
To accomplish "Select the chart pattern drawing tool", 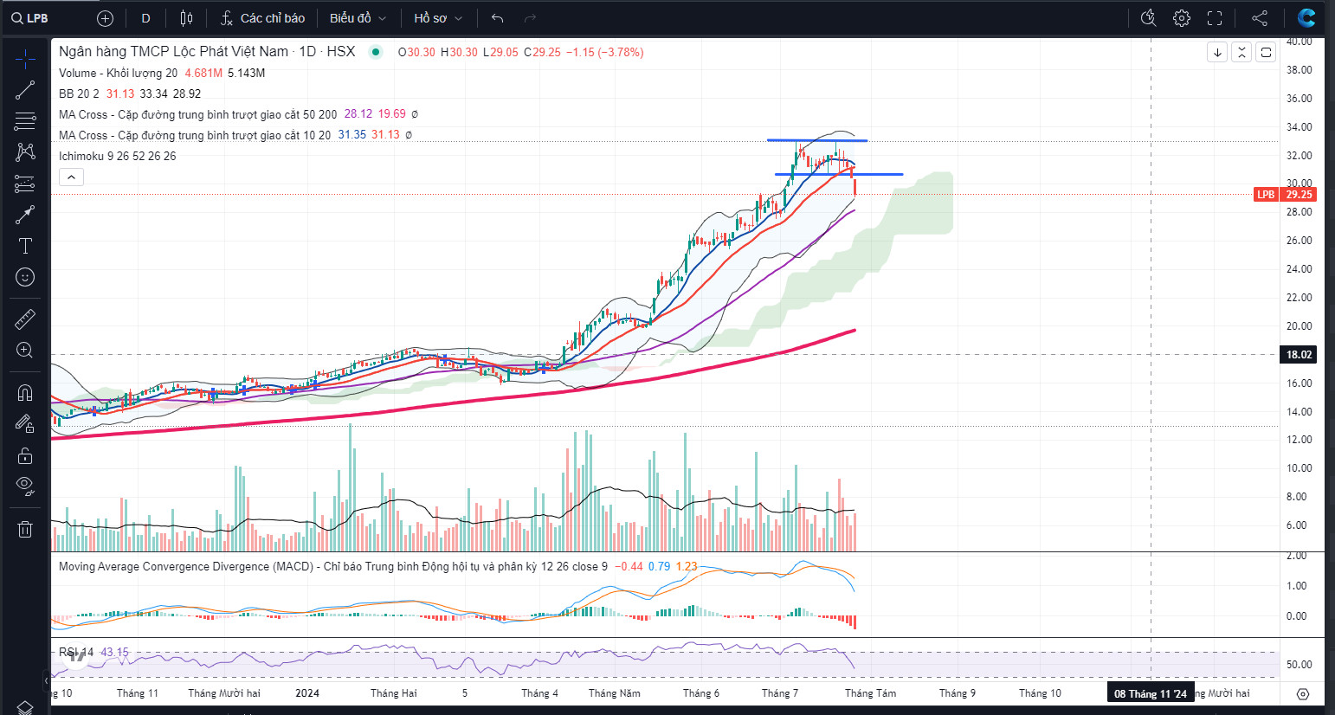I will pyautogui.click(x=25, y=152).
